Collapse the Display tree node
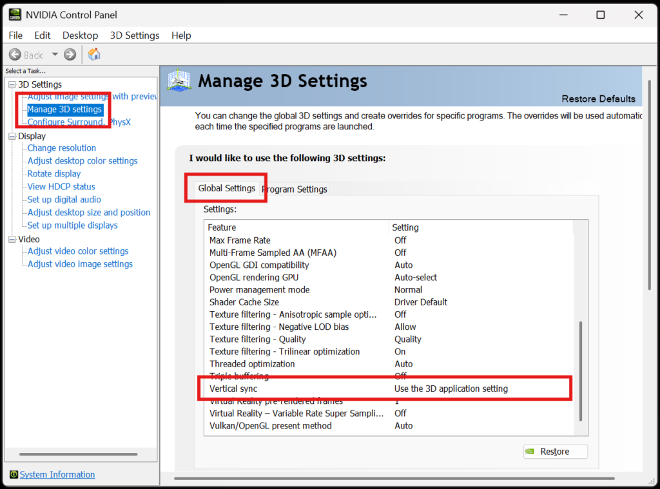 (12, 137)
